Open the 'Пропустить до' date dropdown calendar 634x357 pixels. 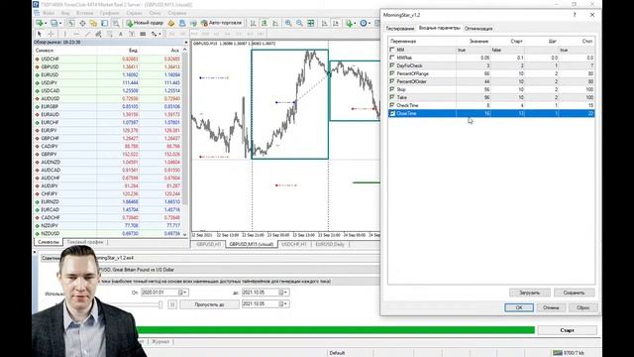(283, 303)
